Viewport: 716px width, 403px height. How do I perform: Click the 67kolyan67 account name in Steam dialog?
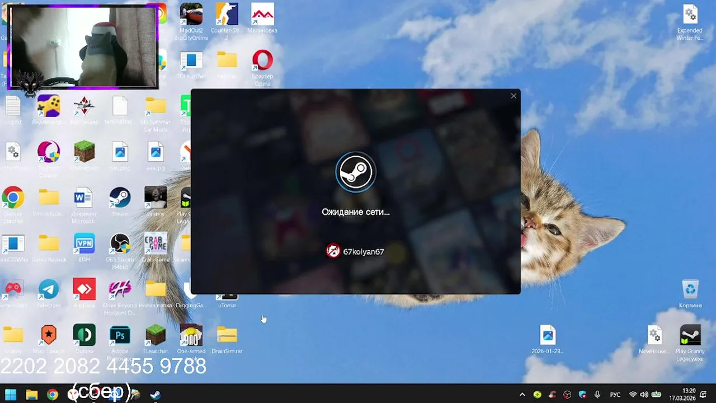tap(364, 252)
